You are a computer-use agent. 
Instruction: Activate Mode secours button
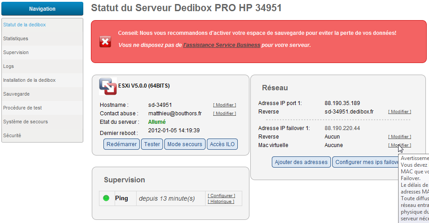[184, 144]
